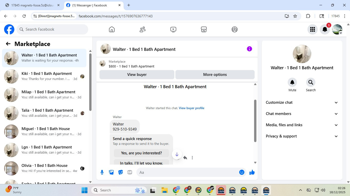Focus the Search Facebook field
This screenshot has height=196, width=350.
52,29
